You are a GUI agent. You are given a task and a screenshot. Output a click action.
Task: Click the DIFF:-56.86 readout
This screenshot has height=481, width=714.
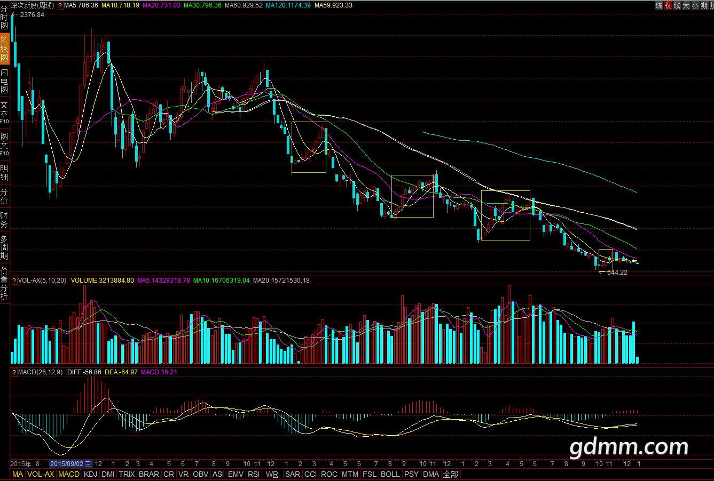pos(84,372)
